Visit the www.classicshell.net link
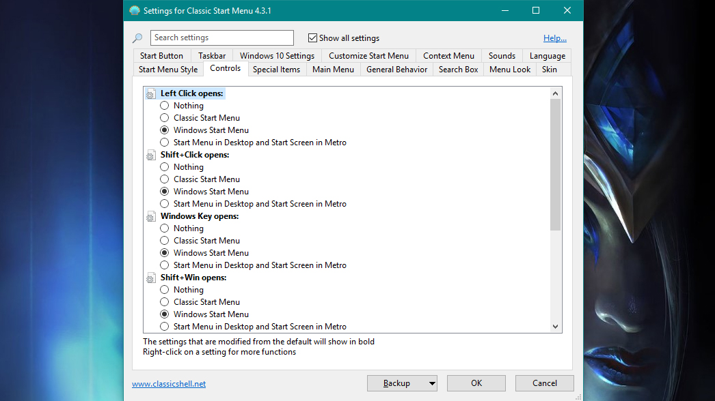715x401 pixels. (x=169, y=384)
